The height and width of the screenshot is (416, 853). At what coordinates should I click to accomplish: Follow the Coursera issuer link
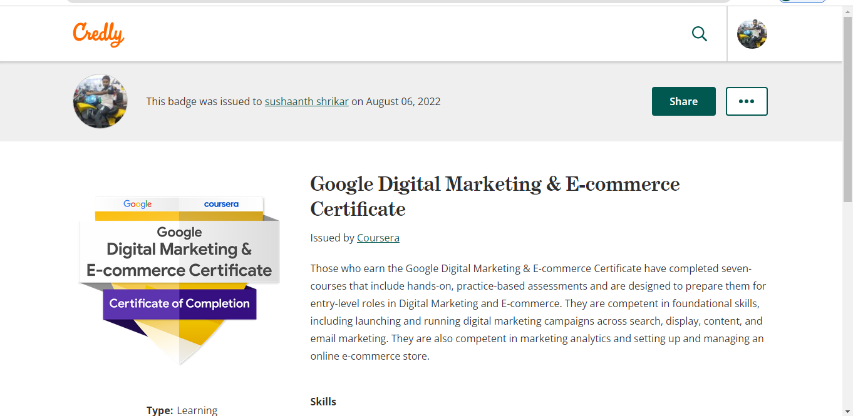pyautogui.click(x=378, y=238)
